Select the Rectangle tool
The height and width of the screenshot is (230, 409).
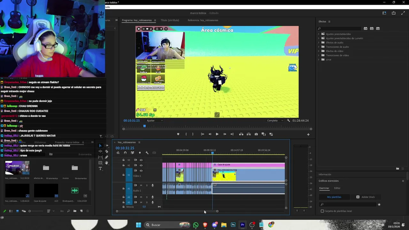[x=100, y=163]
